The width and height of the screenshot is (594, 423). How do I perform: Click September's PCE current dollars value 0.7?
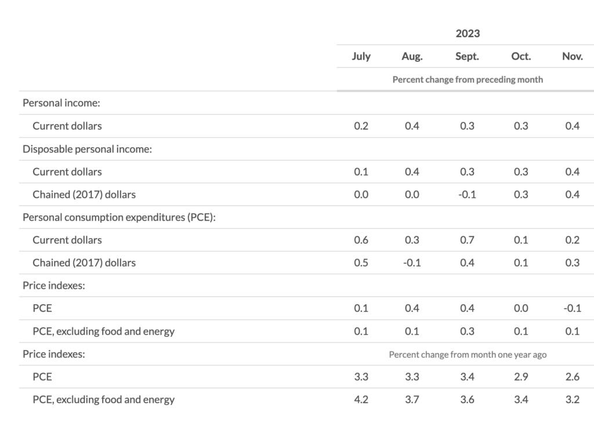(467, 240)
